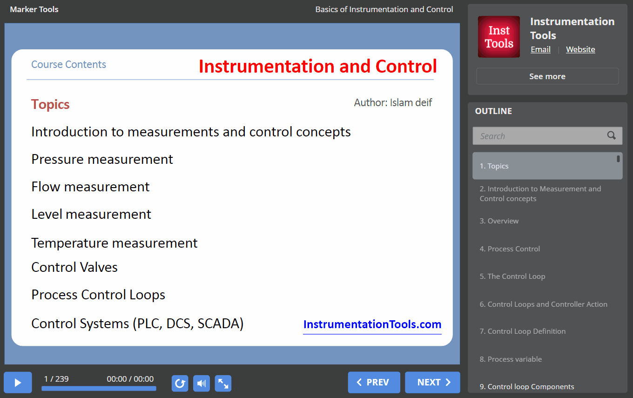Select outline item 1. Topics
This screenshot has height=398, width=633.
coord(547,166)
